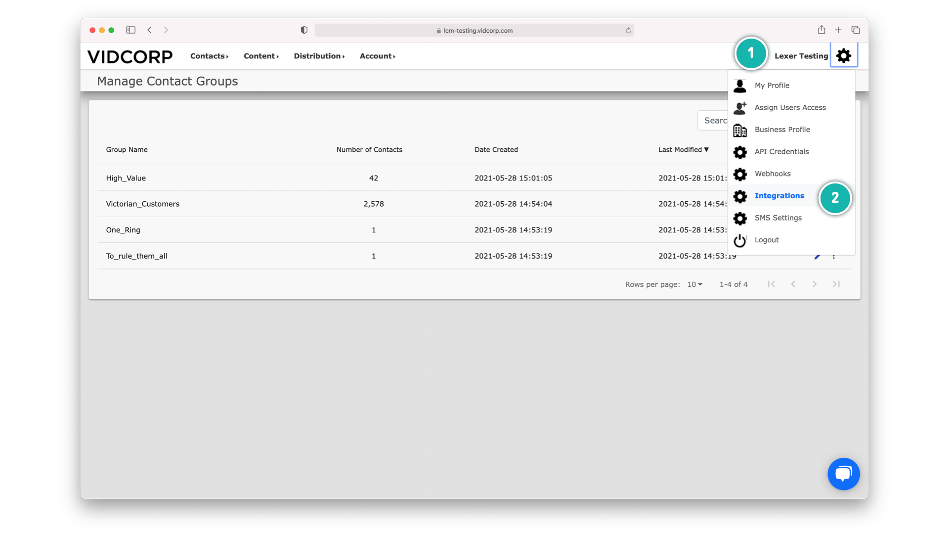The image size is (949, 534).
Task: Choose API Credentials in the menu
Action: click(781, 152)
